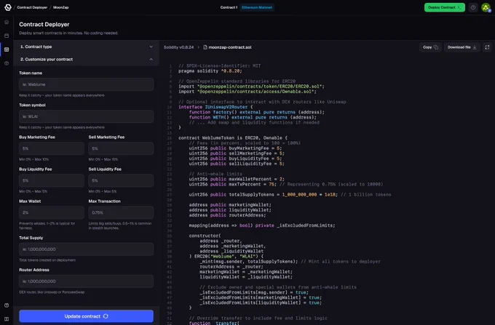Image resolution: width=495 pixels, height=325 pixels.
Task: Focus the Total Supply input field
Action: (86, 249)
